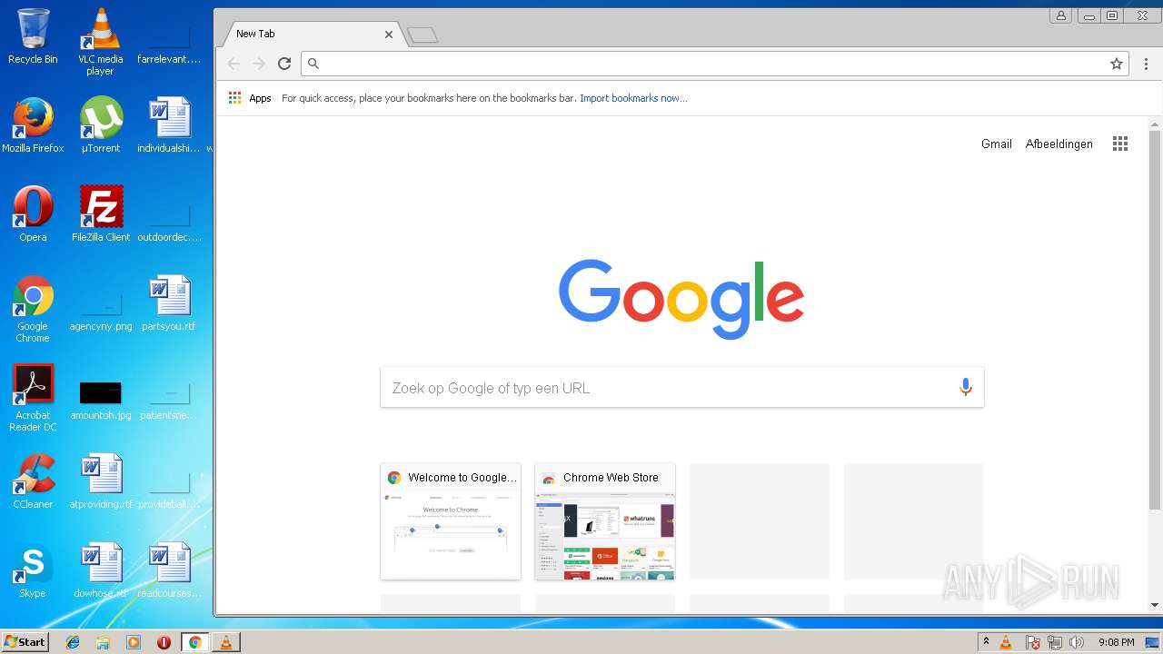
Task: Select the VLC media player desktop icon
Action: pos(100,41)
